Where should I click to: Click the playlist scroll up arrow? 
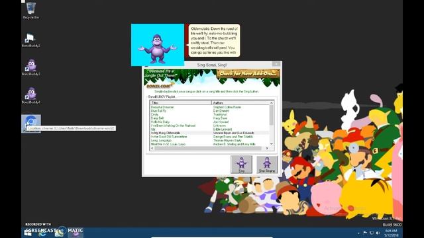(272, 103)
